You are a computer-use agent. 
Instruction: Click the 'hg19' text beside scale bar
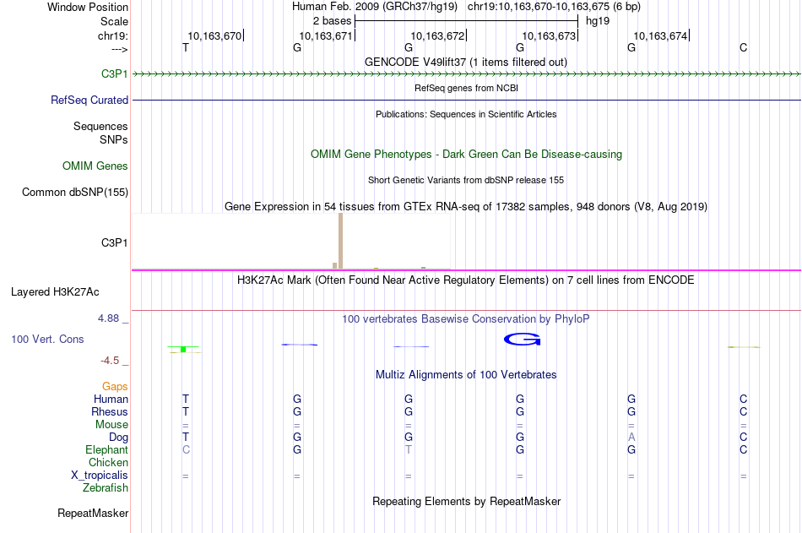[598, 21]
